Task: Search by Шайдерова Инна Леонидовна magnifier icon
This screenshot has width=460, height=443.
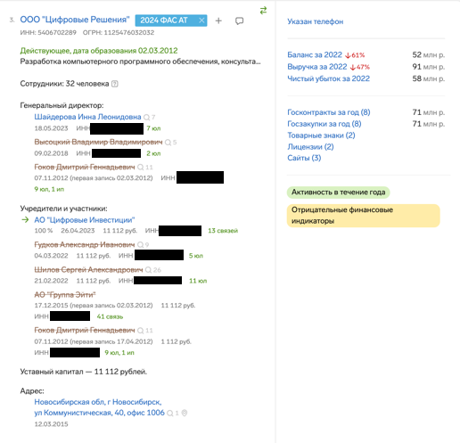Action: pos(146,118)
